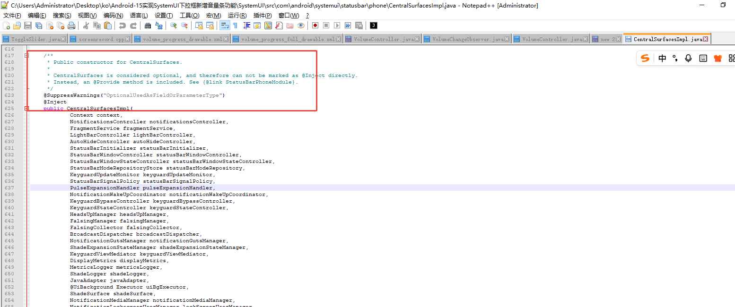Zoom out with the magnifier minus icon
The width and height of the screenshot is (735, 307).
pos(184,26)
